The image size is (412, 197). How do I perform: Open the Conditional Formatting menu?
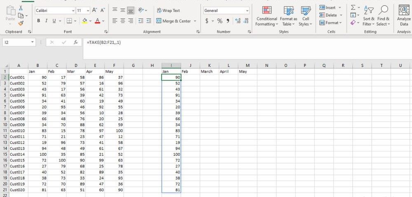click(267, 16)
